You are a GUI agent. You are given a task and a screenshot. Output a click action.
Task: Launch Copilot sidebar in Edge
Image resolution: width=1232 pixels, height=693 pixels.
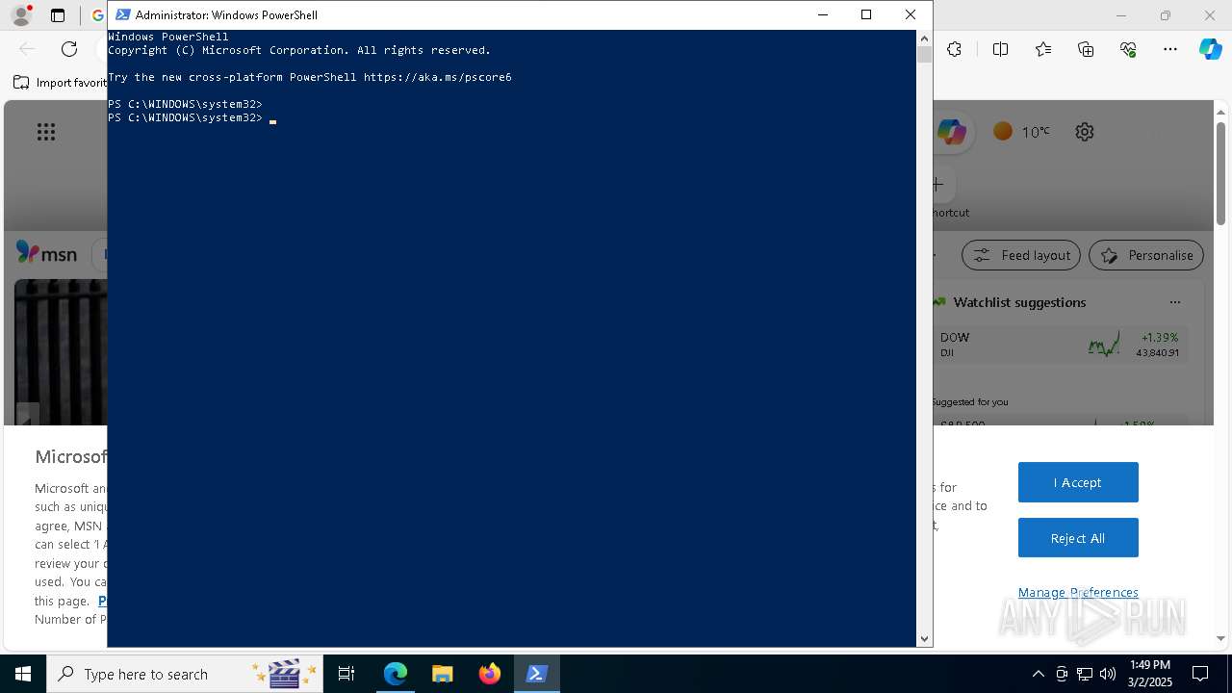pyautogui.click(x=1210, y=49)
